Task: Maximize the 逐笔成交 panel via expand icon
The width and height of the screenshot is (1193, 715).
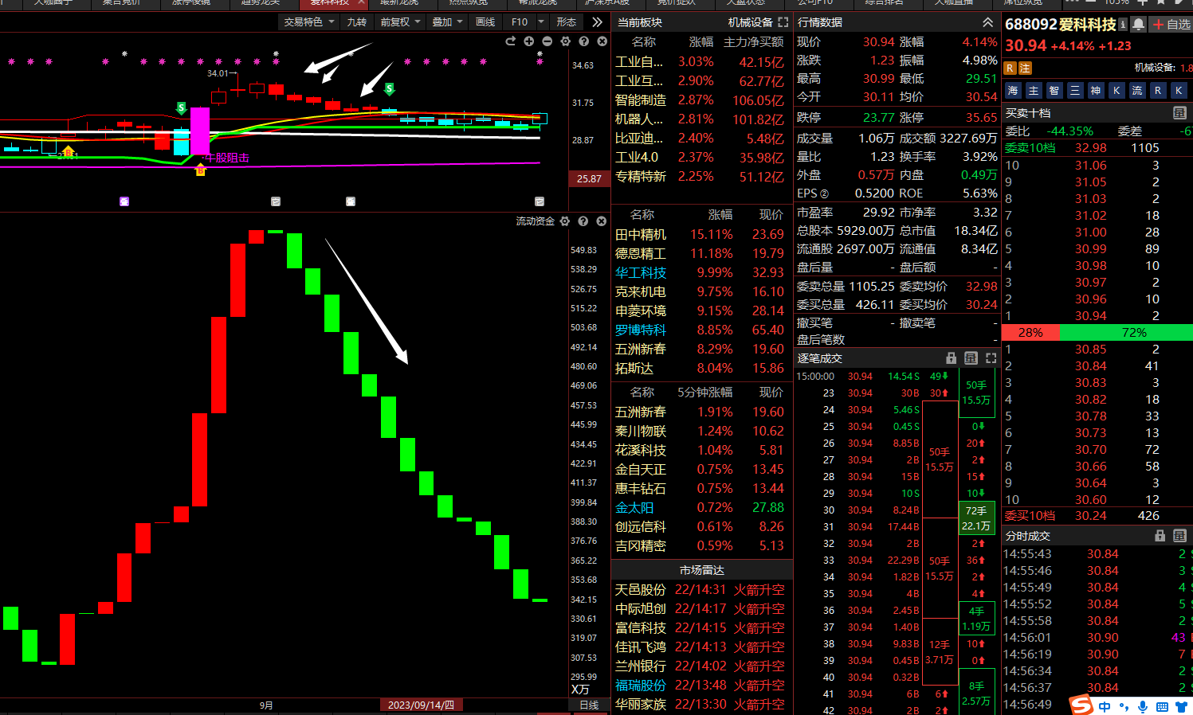Action: tap(991, 358)
